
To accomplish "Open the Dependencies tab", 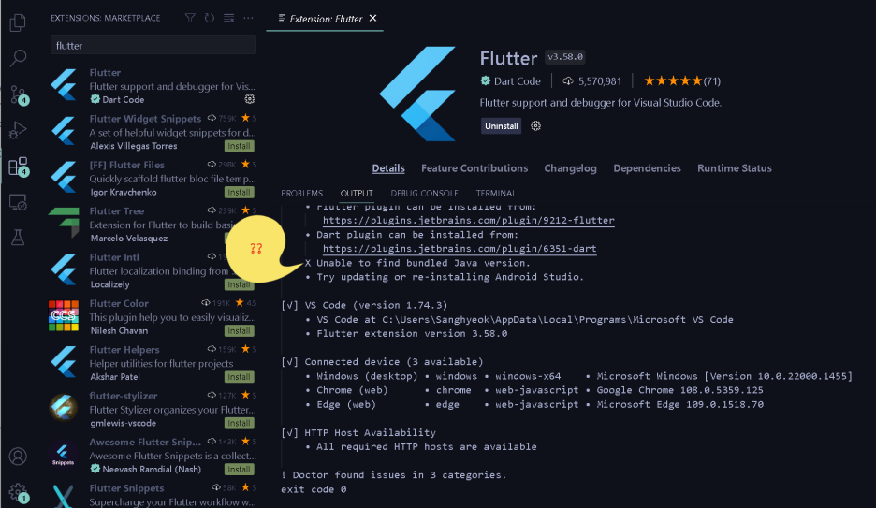I will pyautogui.click(x=647, y=168).
